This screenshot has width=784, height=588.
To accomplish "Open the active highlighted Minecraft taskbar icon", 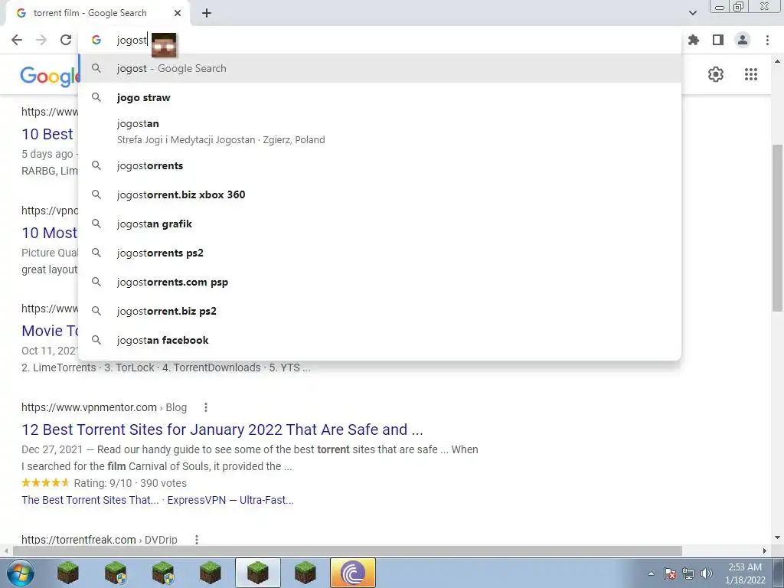I will (258, 573).
